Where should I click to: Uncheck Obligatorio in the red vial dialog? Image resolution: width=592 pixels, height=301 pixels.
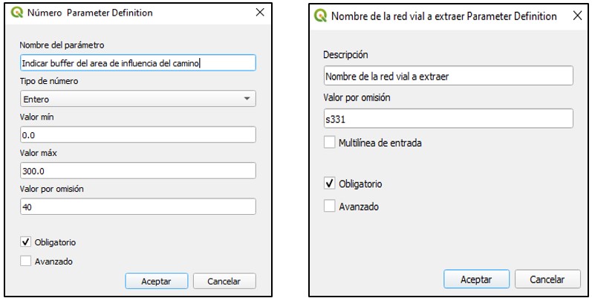pyautogui.click(x=330, y=184)
